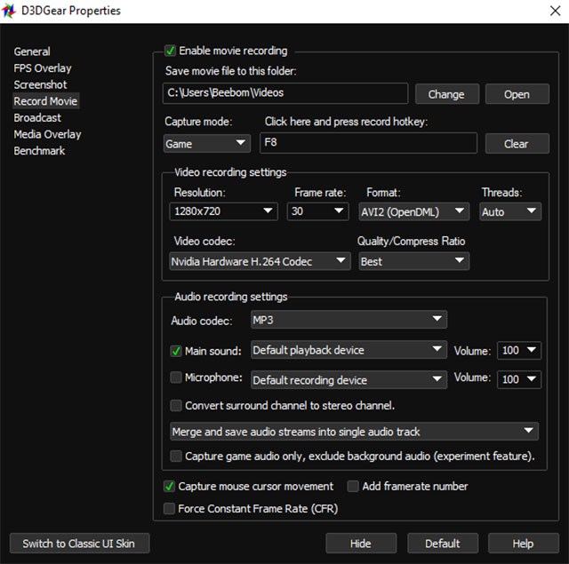The image size is (569, 564).
Task: Click the D3DGear app icon in title bar
Action: click(11, 11)
